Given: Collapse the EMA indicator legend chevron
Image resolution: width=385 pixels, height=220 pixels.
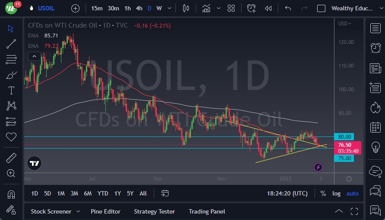Looking at the screenshot, I should (34, 56).
